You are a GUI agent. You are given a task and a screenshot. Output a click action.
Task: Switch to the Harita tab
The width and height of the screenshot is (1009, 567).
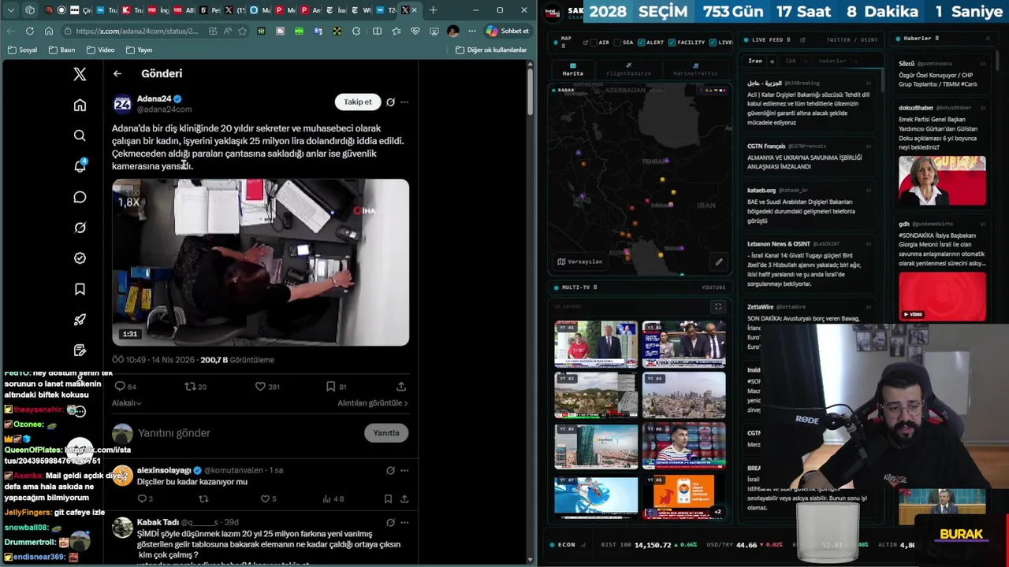(573, 69)
